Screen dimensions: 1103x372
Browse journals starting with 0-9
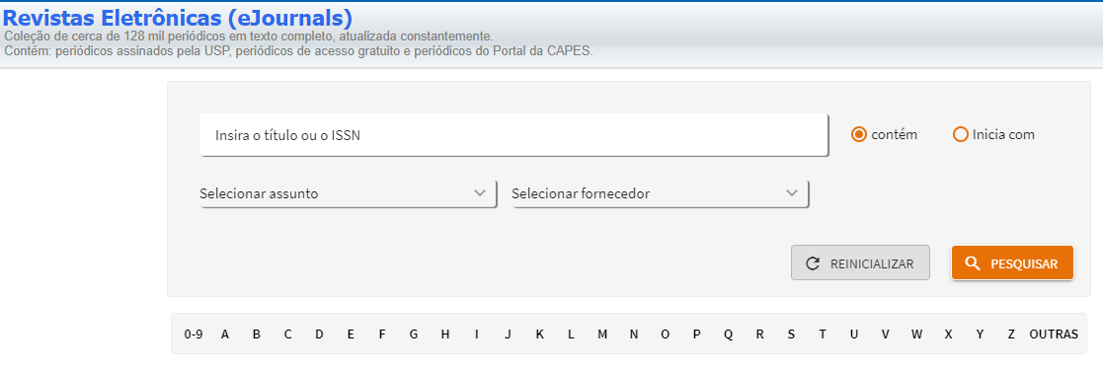[x=194, y=335]
